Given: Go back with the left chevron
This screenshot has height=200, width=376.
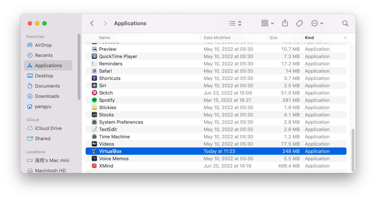Looking at the screenshot, I should [x=92, y=23].
